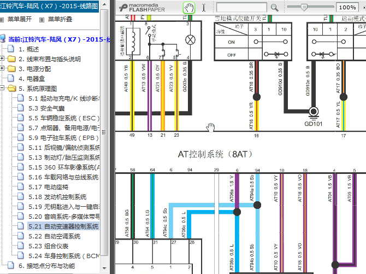Click page icon beside 5.23 组合仪表

21,246
